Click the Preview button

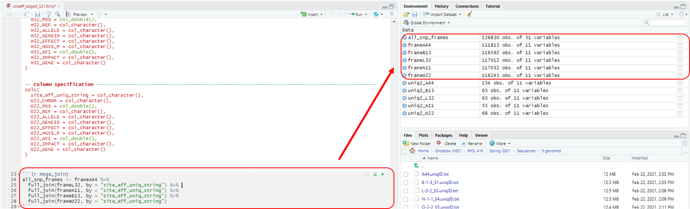[x=76, y=14]
